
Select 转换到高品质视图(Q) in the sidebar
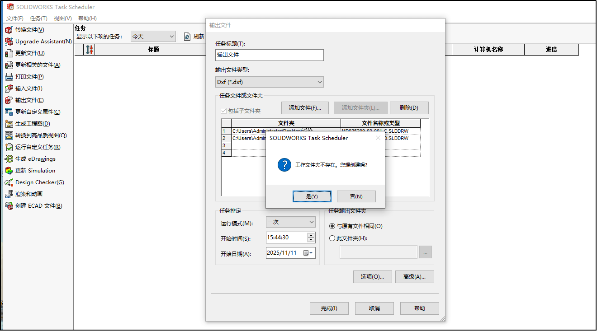pyautogui.click(x=36, y=135)
